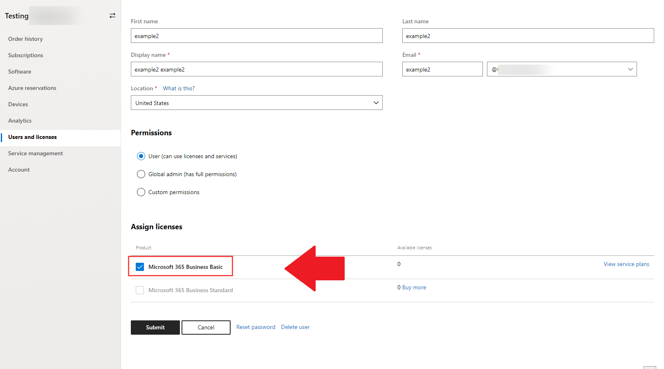Click the account switch arrows icon
The image size is (664, 369).
(x=112, y=16)
